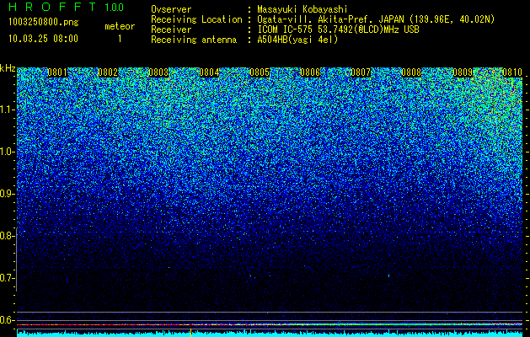Screen dimensions: 530x337
Task: Select the 0806 time marker
Action: coord(310,72)
